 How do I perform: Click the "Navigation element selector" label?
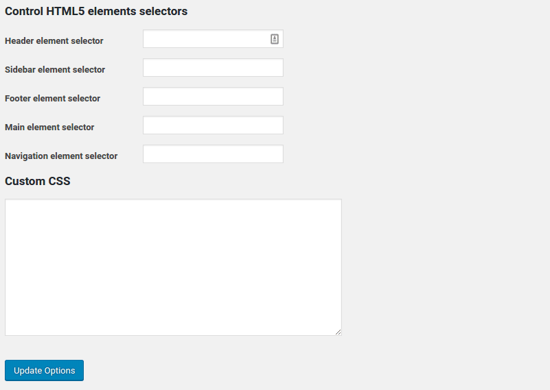[x=61, y=156]
